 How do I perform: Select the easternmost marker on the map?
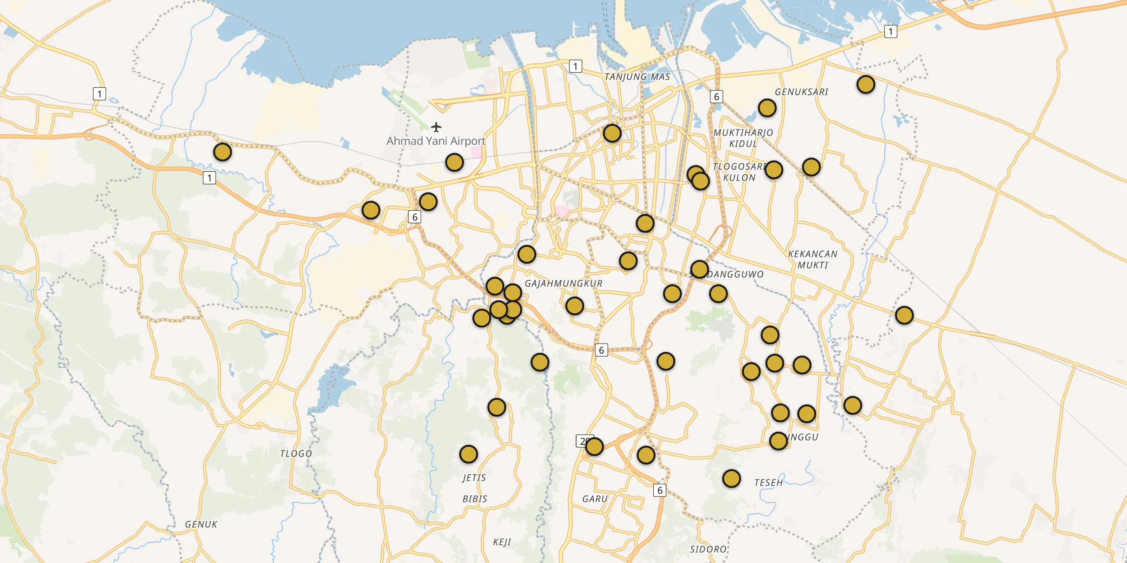coord(904,315)
